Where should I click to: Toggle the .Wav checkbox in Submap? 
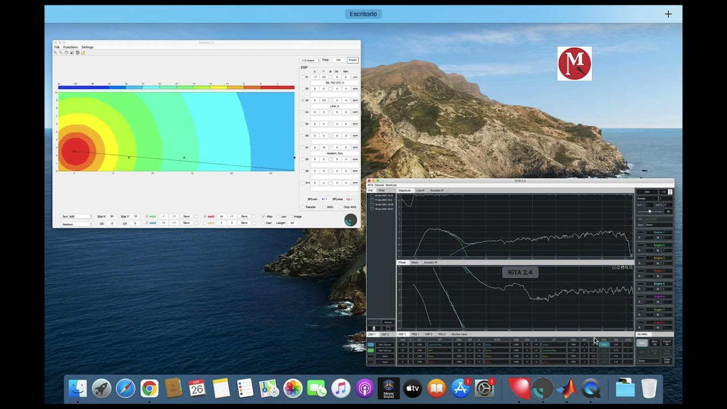(x=264, y=216)
